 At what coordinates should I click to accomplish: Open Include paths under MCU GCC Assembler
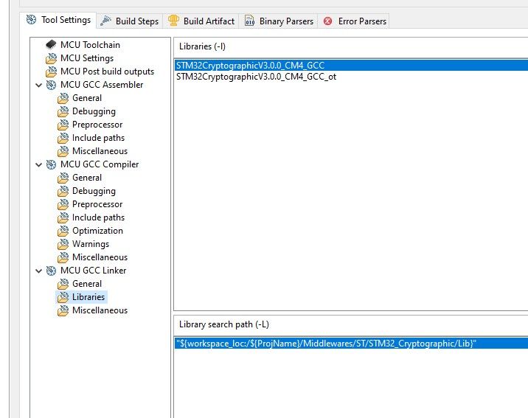[x=98, y=138]
